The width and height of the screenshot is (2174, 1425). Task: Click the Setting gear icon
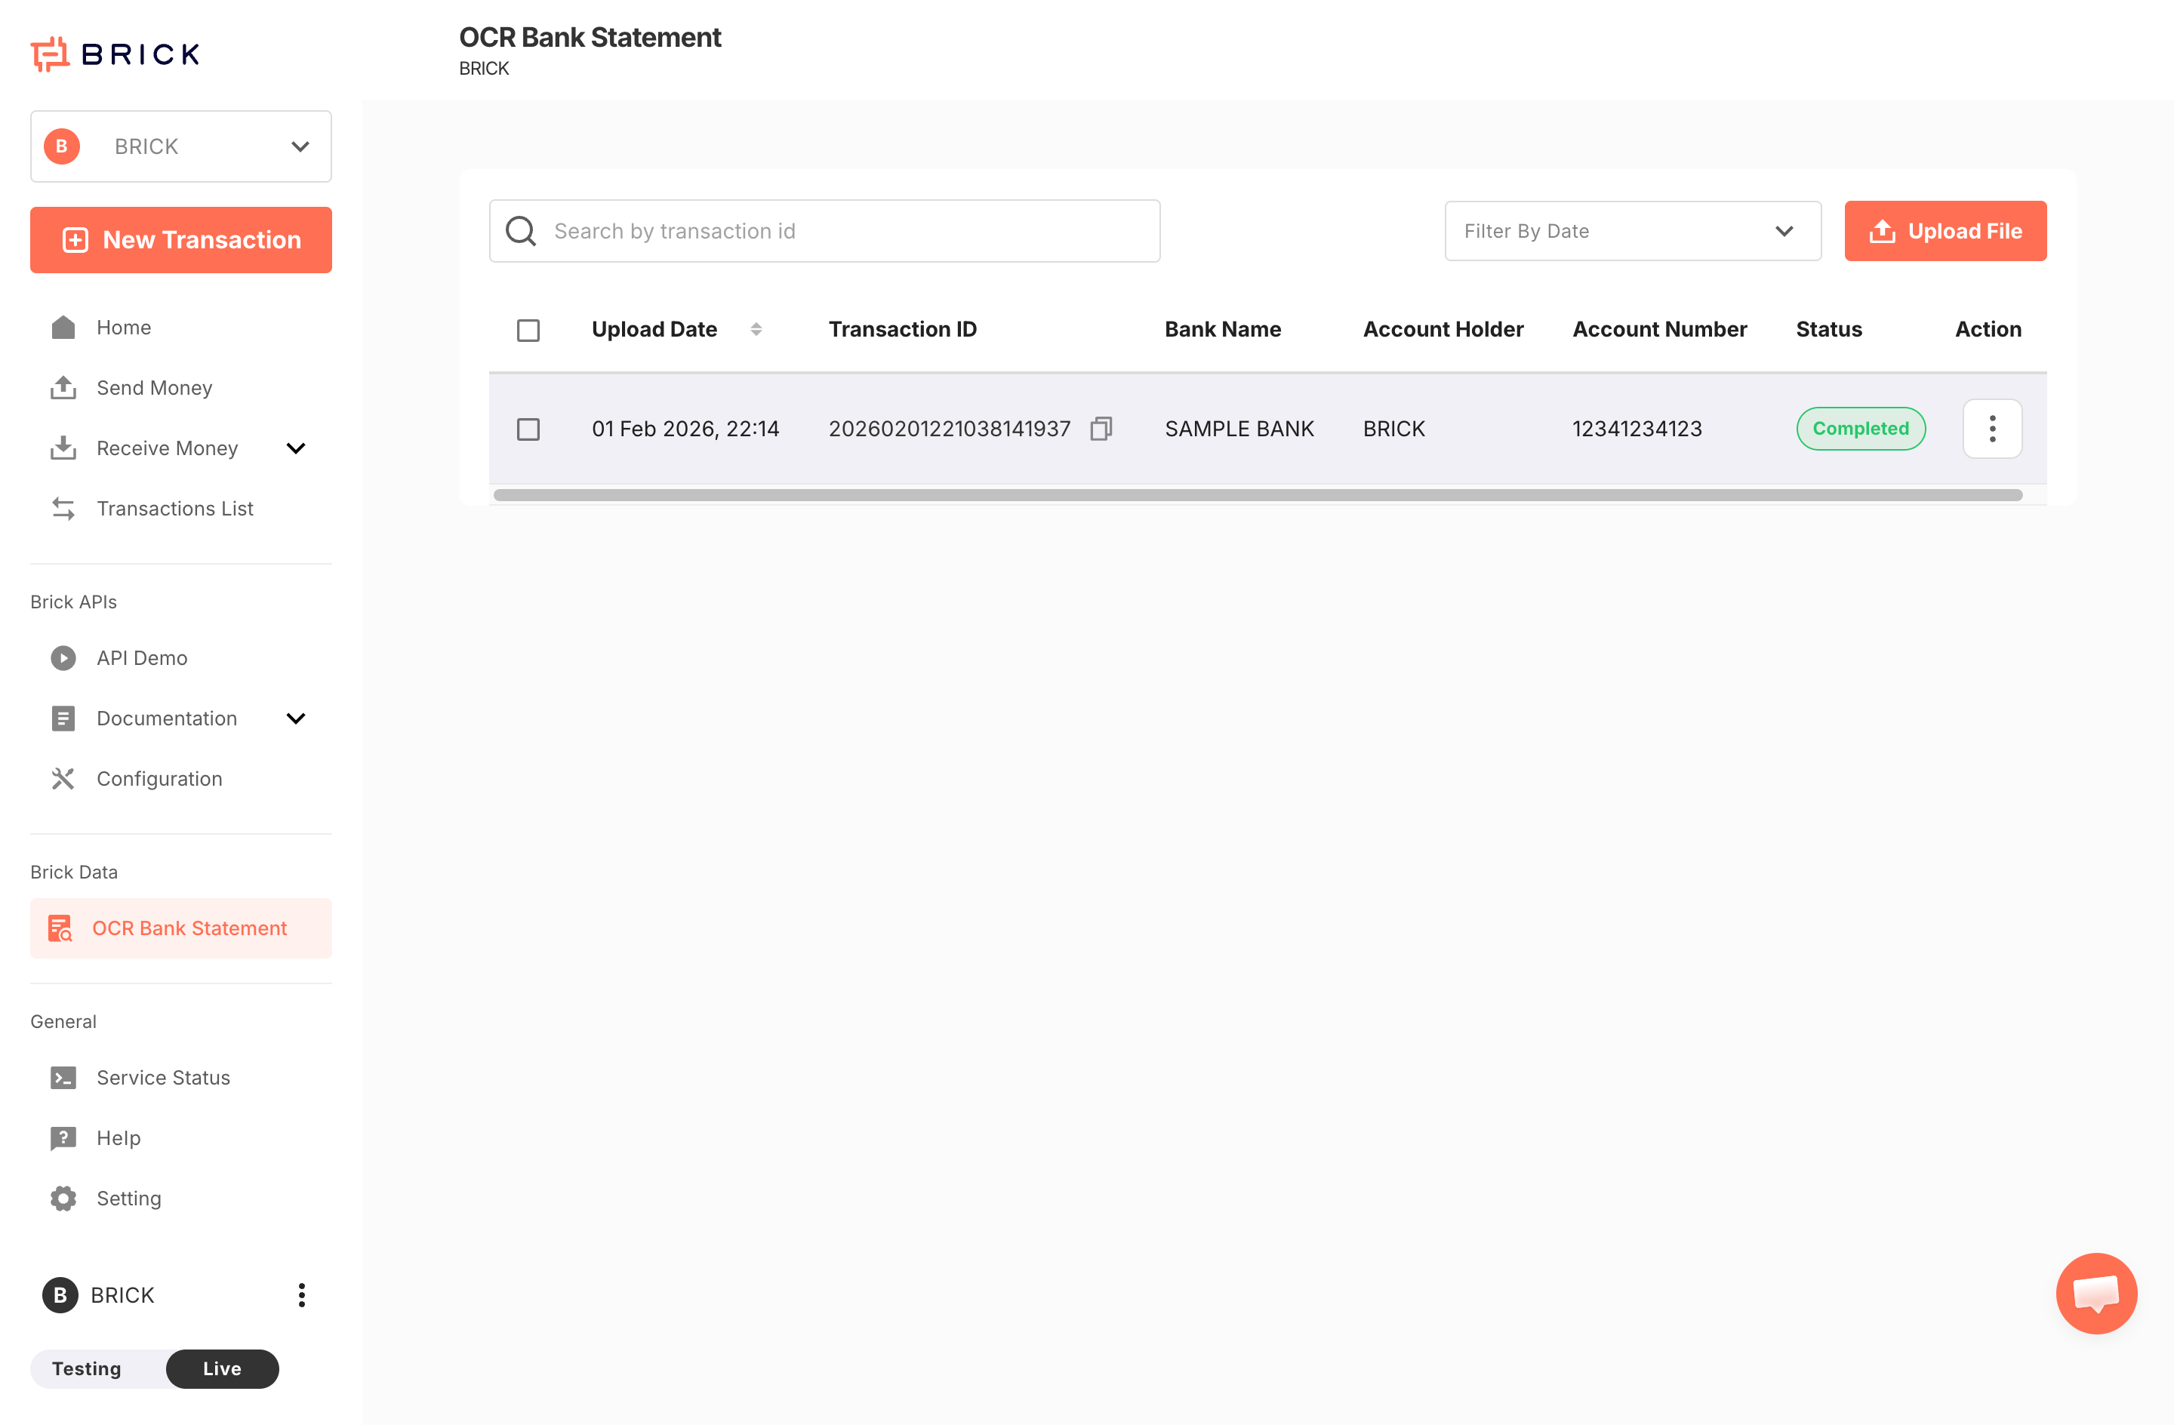click(63, 1199)
